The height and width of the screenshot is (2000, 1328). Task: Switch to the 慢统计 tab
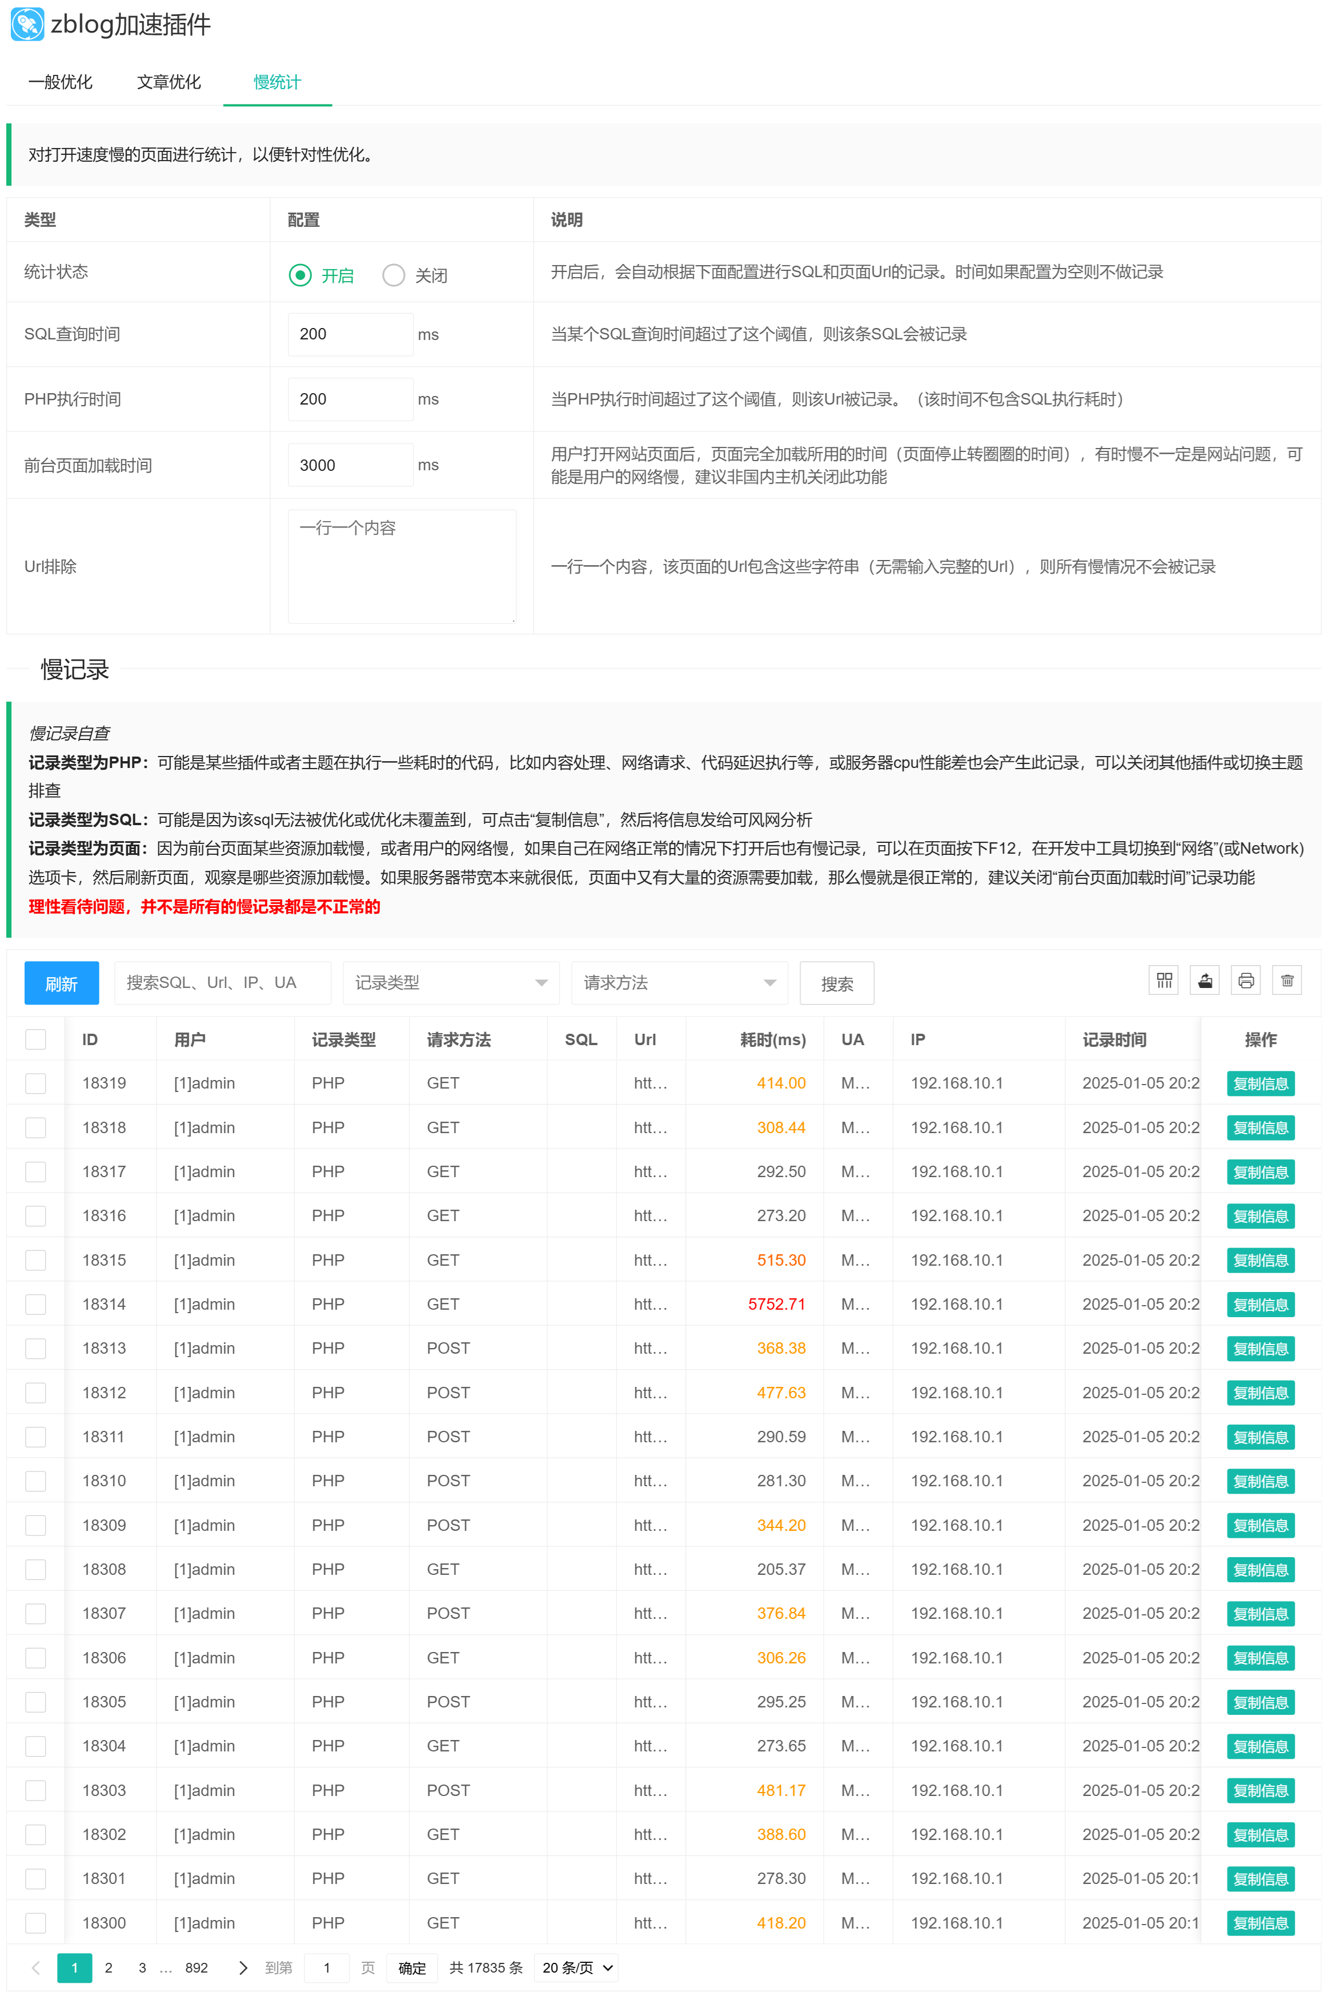277,82
